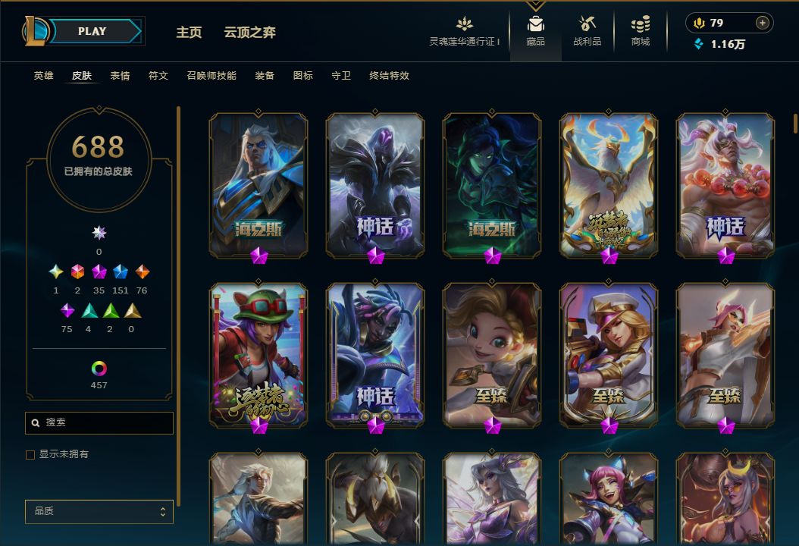Enable the 显示未拥有 checkbox
This screenshot has height=546, width=799.
(30, 455)
